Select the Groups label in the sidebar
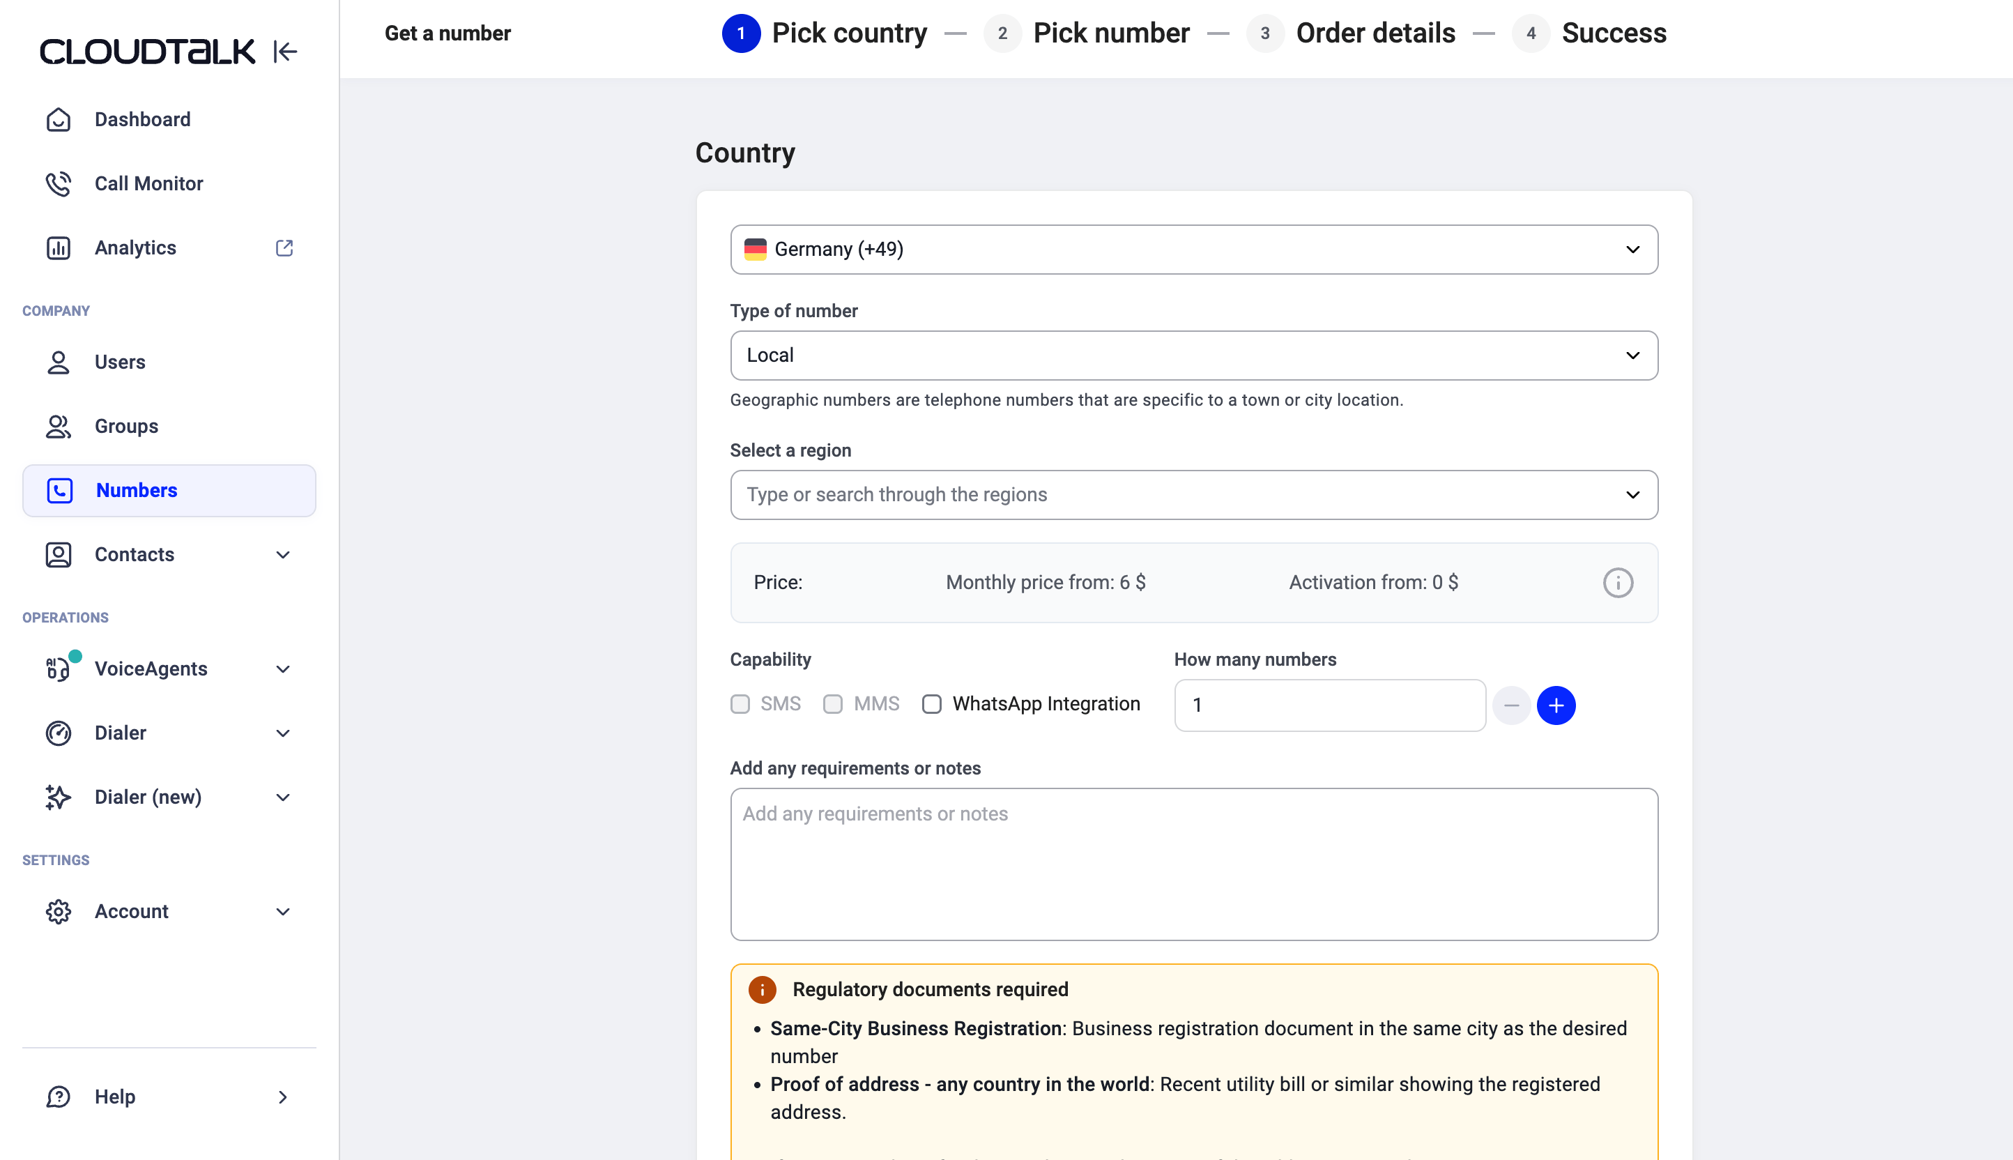Screen dimensions: 2013x1160 click(x=127, y=426)
